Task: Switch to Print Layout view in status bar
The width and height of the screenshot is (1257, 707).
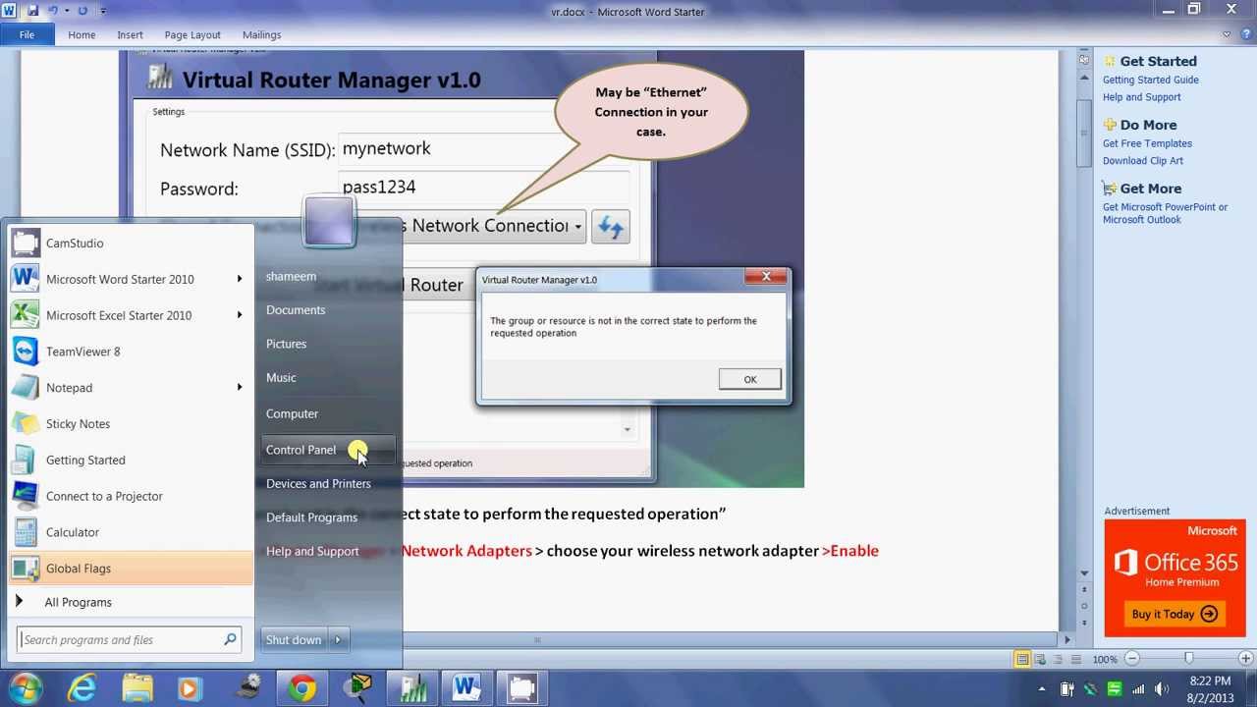Action: 1022,659
